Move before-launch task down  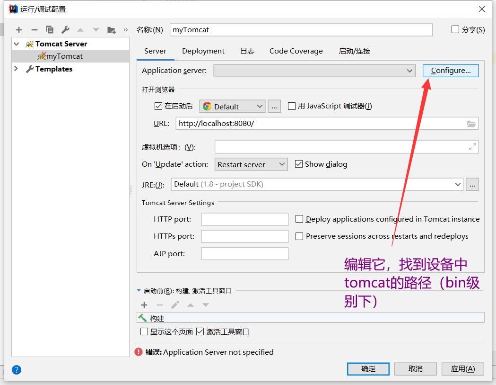(x=206, y=305)
